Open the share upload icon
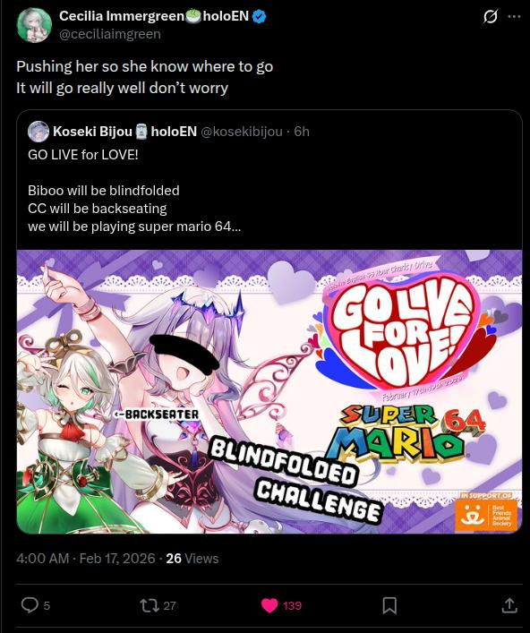Image resolution: width=530 pixels, height=633 pixels. [509, 605]
